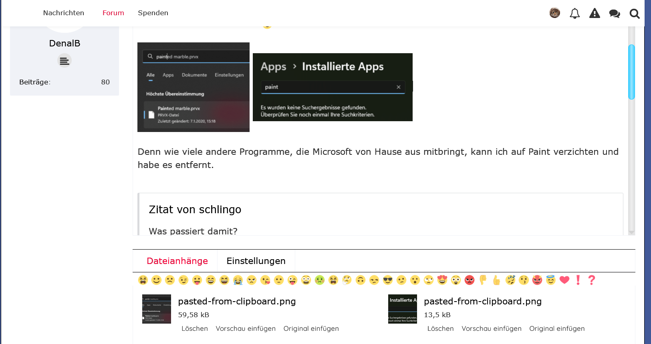
Task: Insert the thumbs up emoji
Action: [x=497, y=280]
